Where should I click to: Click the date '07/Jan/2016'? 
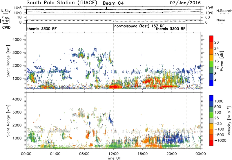point(185,3)
